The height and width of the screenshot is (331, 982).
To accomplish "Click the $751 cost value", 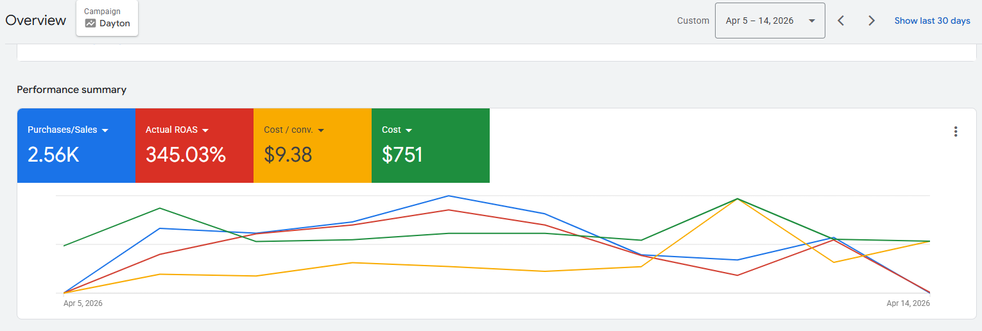I will click(402, 155).
